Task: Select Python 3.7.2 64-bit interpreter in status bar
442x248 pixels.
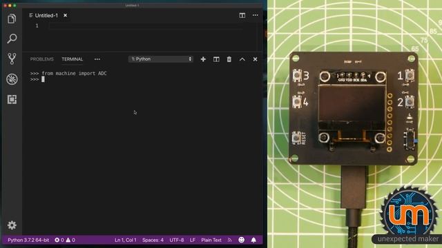Action: tap(28, 240)
